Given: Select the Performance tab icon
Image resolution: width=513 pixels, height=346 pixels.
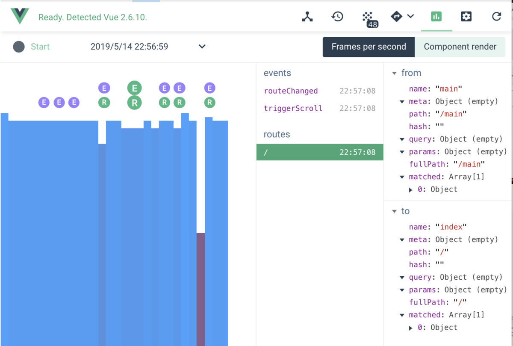Looking at the screenshot, I should 436,17.
